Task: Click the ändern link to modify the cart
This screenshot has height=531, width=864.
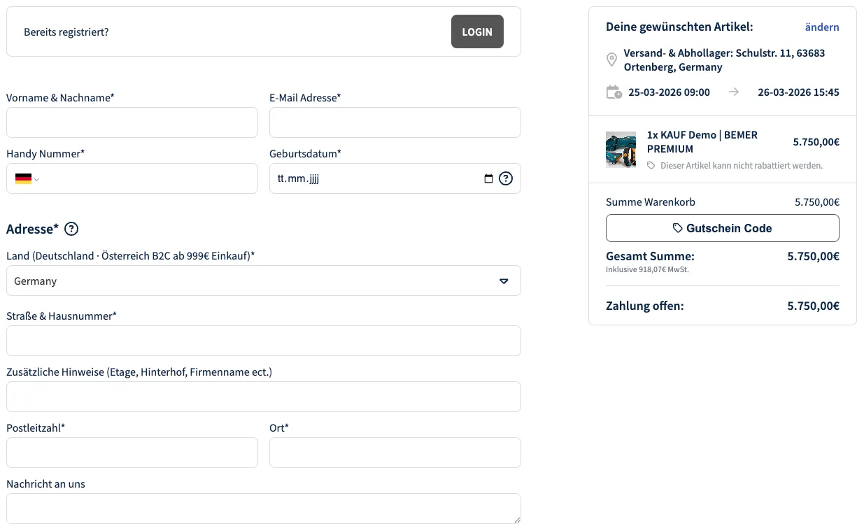Action: point(821,27)
